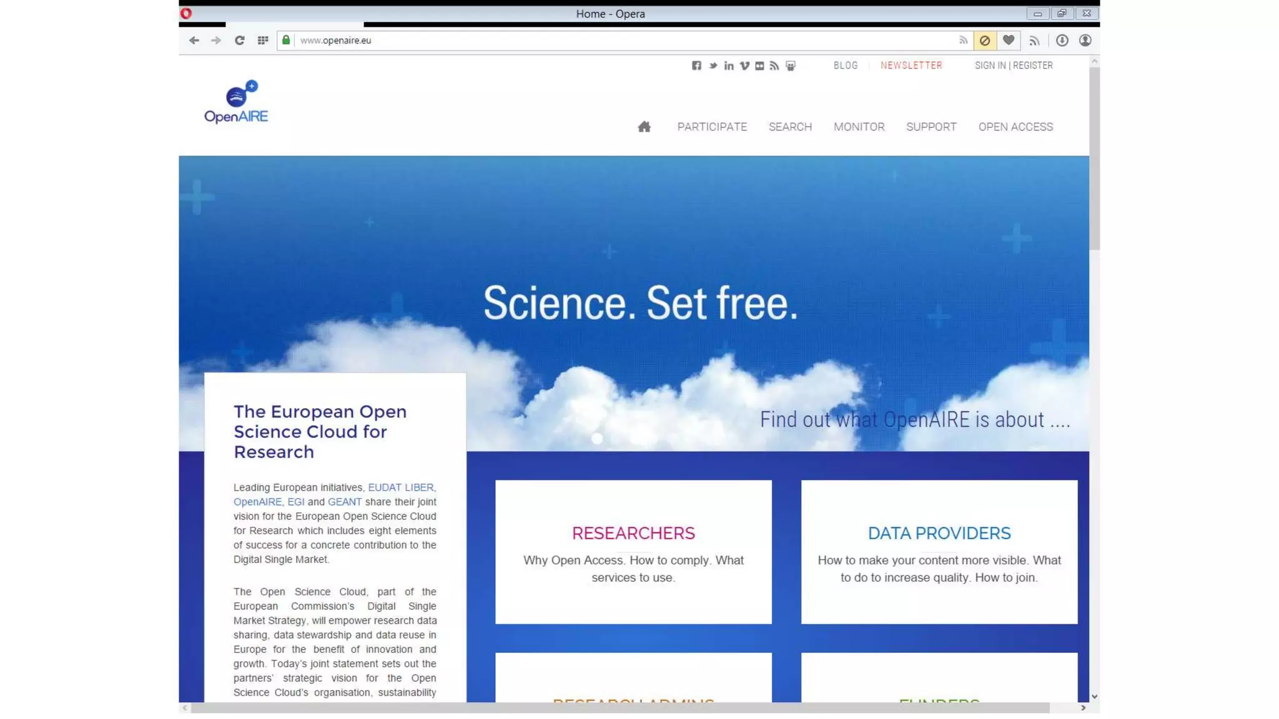
Task: Reload the current page
Action: 239,41
